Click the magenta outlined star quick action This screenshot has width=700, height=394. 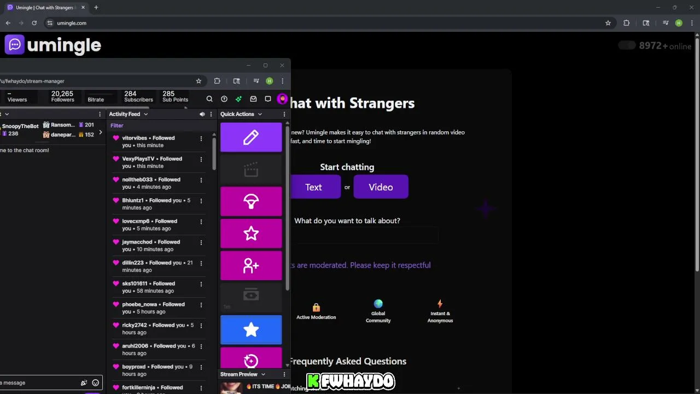pos(251,234)
